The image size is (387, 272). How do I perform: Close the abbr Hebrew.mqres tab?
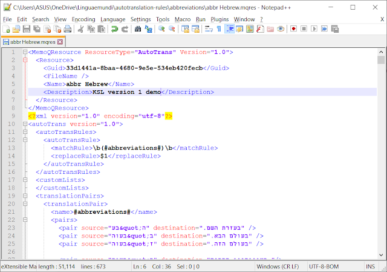click(x=60, y=42)
